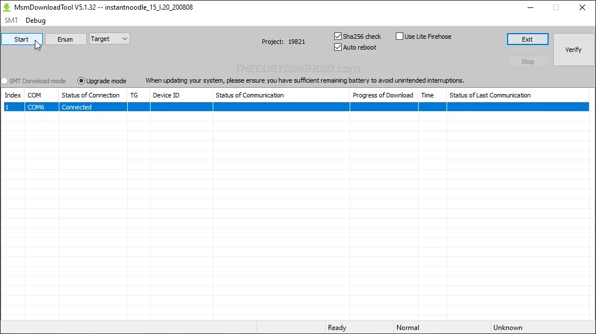Click the green MsmDownloadTool title bar icon

tap(7, 7)
